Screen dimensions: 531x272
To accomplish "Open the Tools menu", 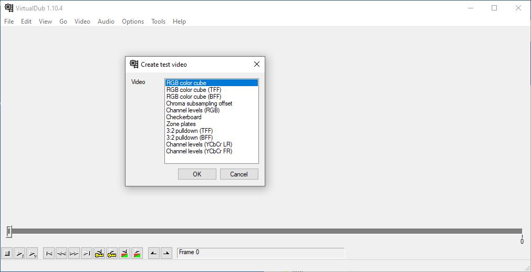I will click(158, 22).
